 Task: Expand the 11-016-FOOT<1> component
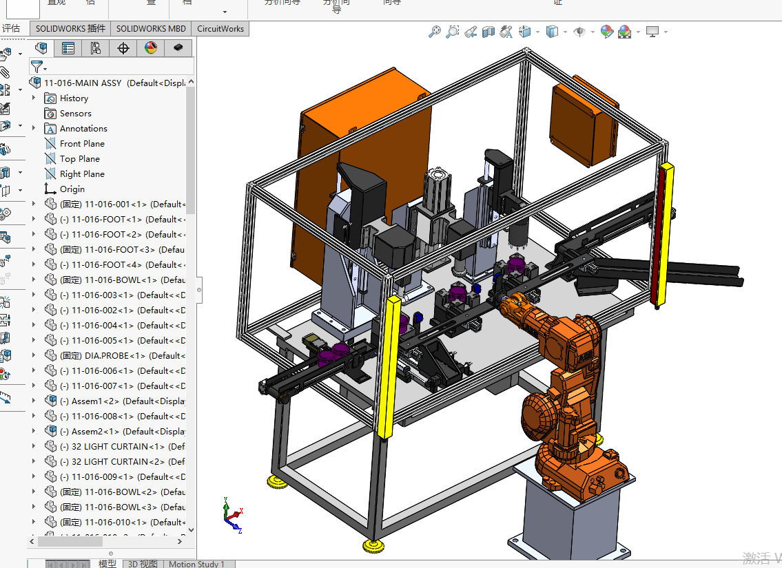tap(34, 220)
